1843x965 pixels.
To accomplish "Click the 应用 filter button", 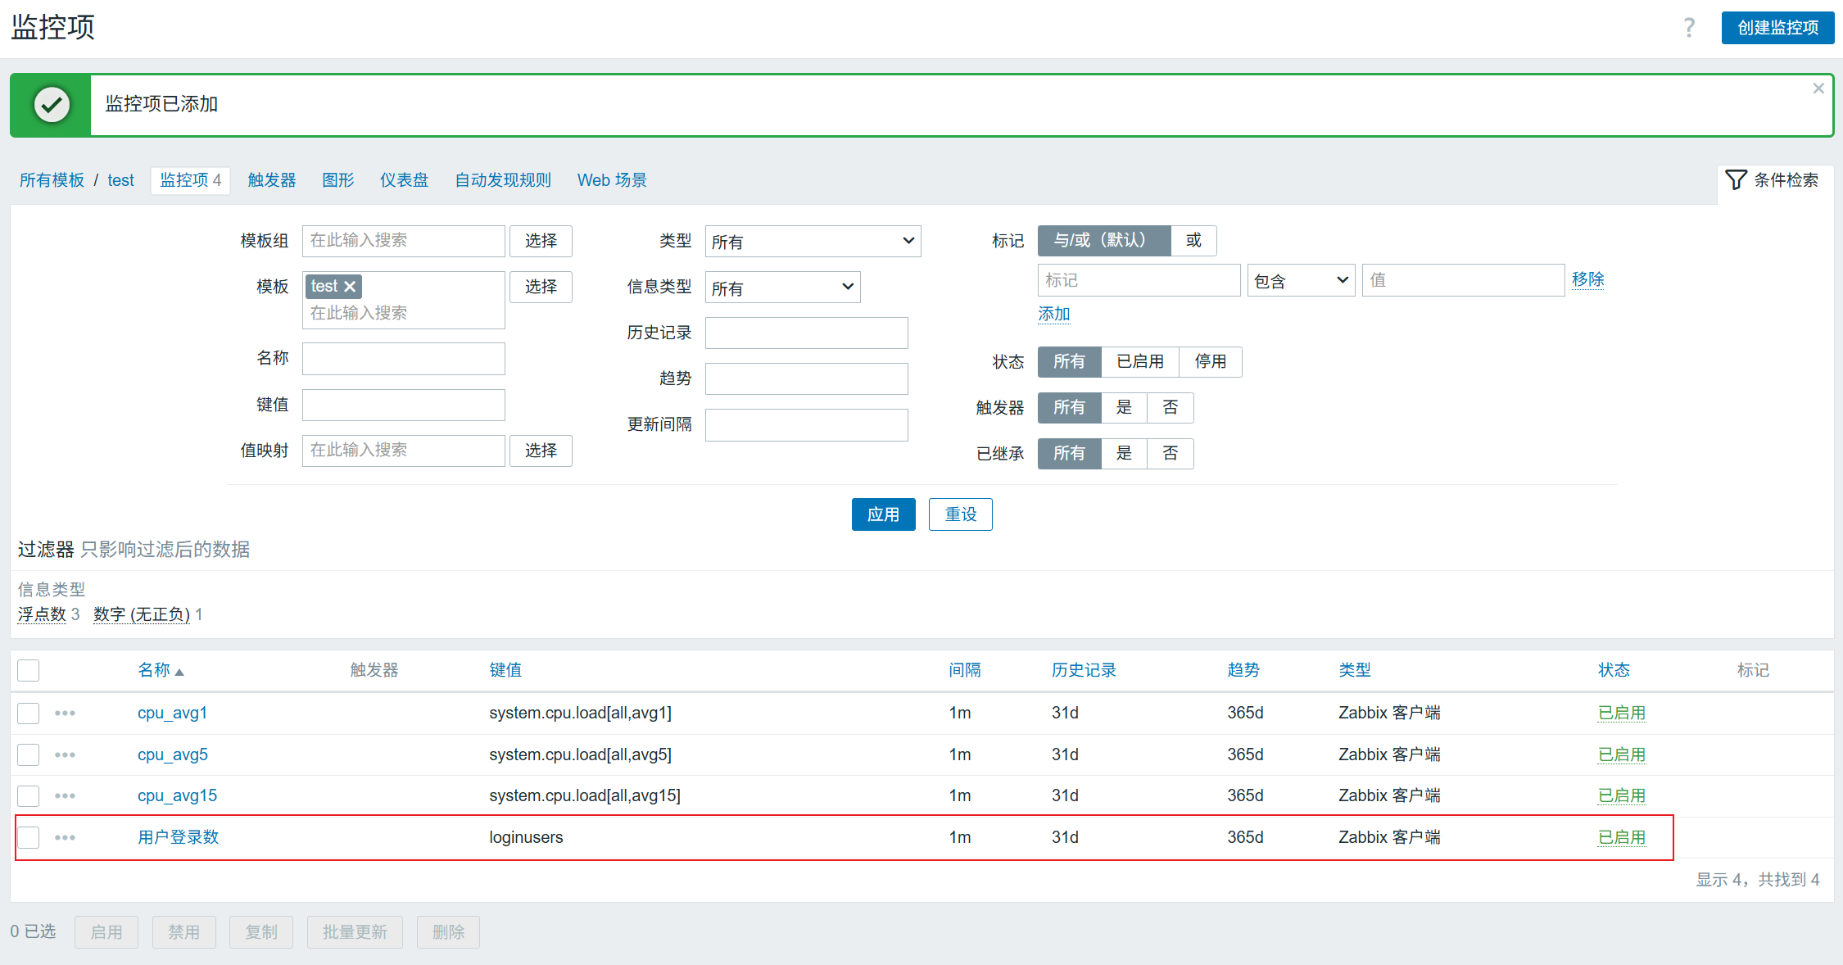I will click(x=883, y=515).
